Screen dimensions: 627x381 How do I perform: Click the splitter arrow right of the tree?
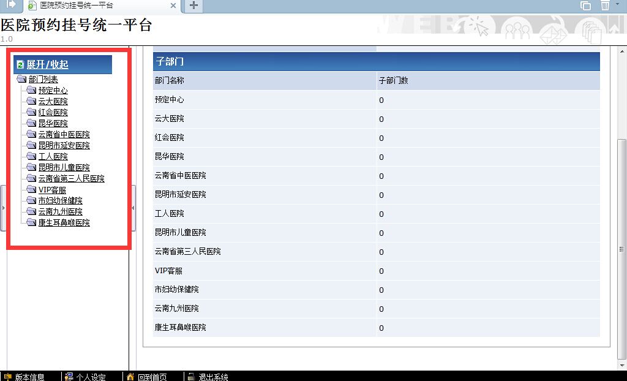(133, 208)
